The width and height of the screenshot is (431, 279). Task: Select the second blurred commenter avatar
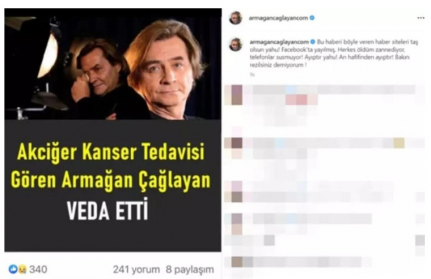click(237, 148)
